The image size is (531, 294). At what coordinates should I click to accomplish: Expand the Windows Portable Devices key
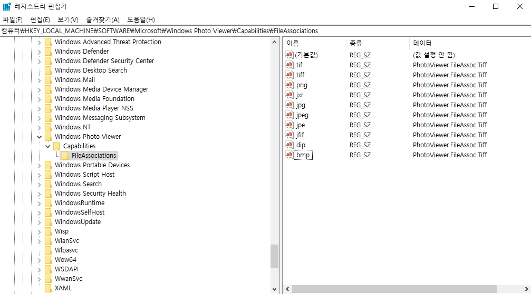coord(39,165)
